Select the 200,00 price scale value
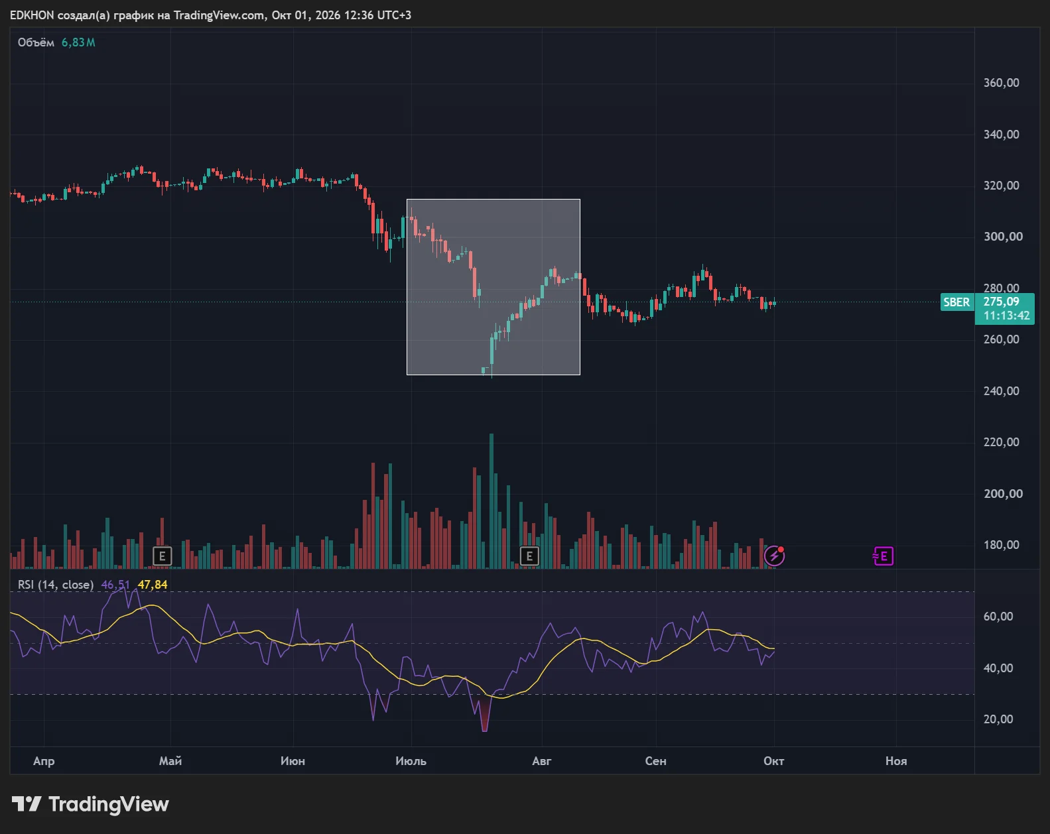The width and height of the screenshot is (1050, 834). tap(1003, 494)
